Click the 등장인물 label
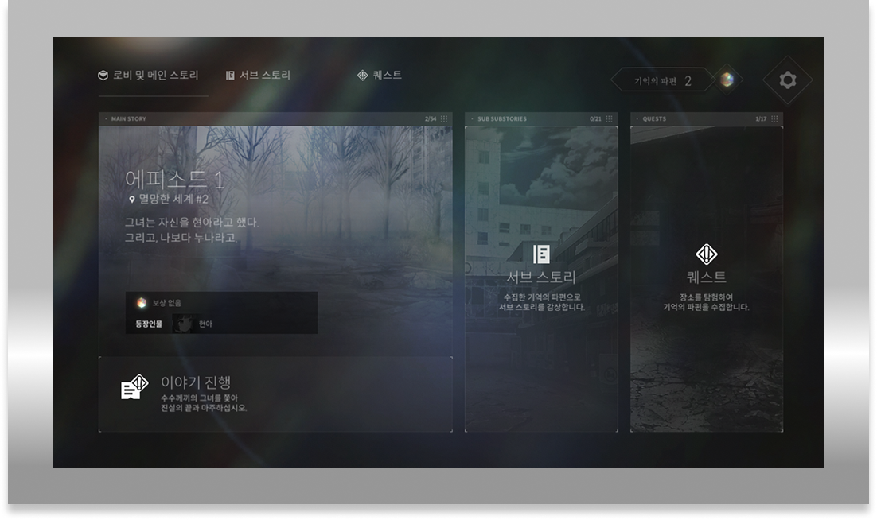Image resolution: width=877 pixels, height=520 pixels. click(149, 324)
